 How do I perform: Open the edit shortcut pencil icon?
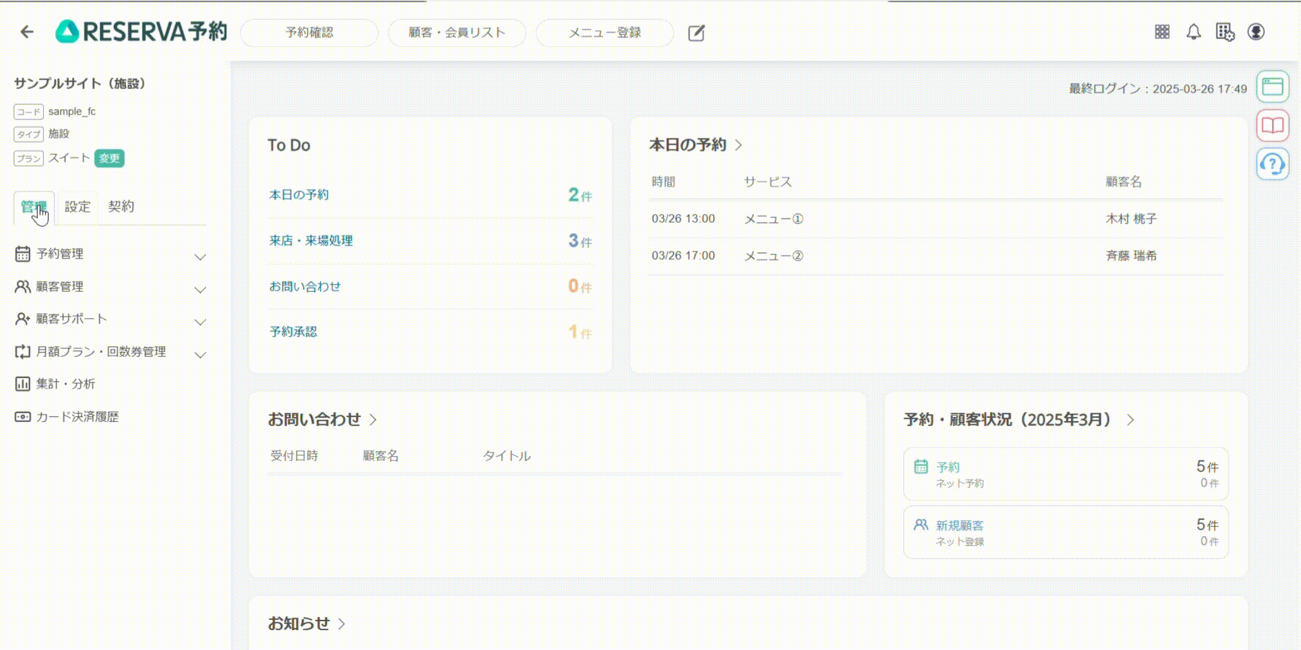tap(696, 32)
